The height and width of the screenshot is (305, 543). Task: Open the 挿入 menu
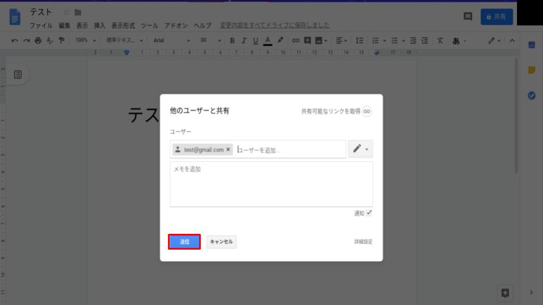[x=100, y=25]
